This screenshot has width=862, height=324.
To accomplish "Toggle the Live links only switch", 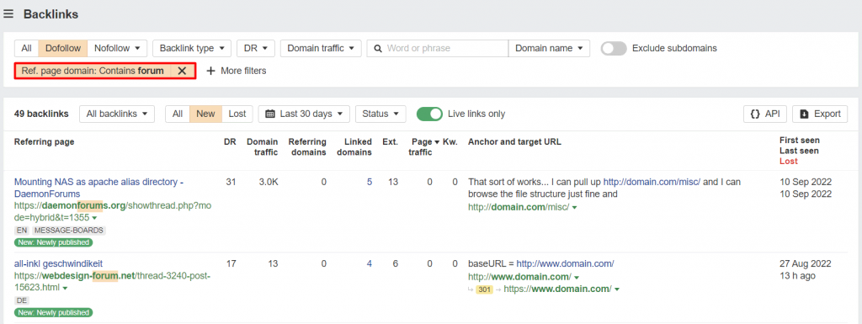I will (x=429, y=114).
